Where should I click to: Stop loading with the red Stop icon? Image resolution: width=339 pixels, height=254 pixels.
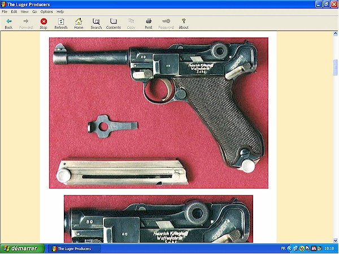[44, 24]
